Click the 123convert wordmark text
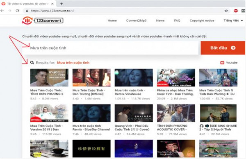246x159 pixels. coord(49,20)
